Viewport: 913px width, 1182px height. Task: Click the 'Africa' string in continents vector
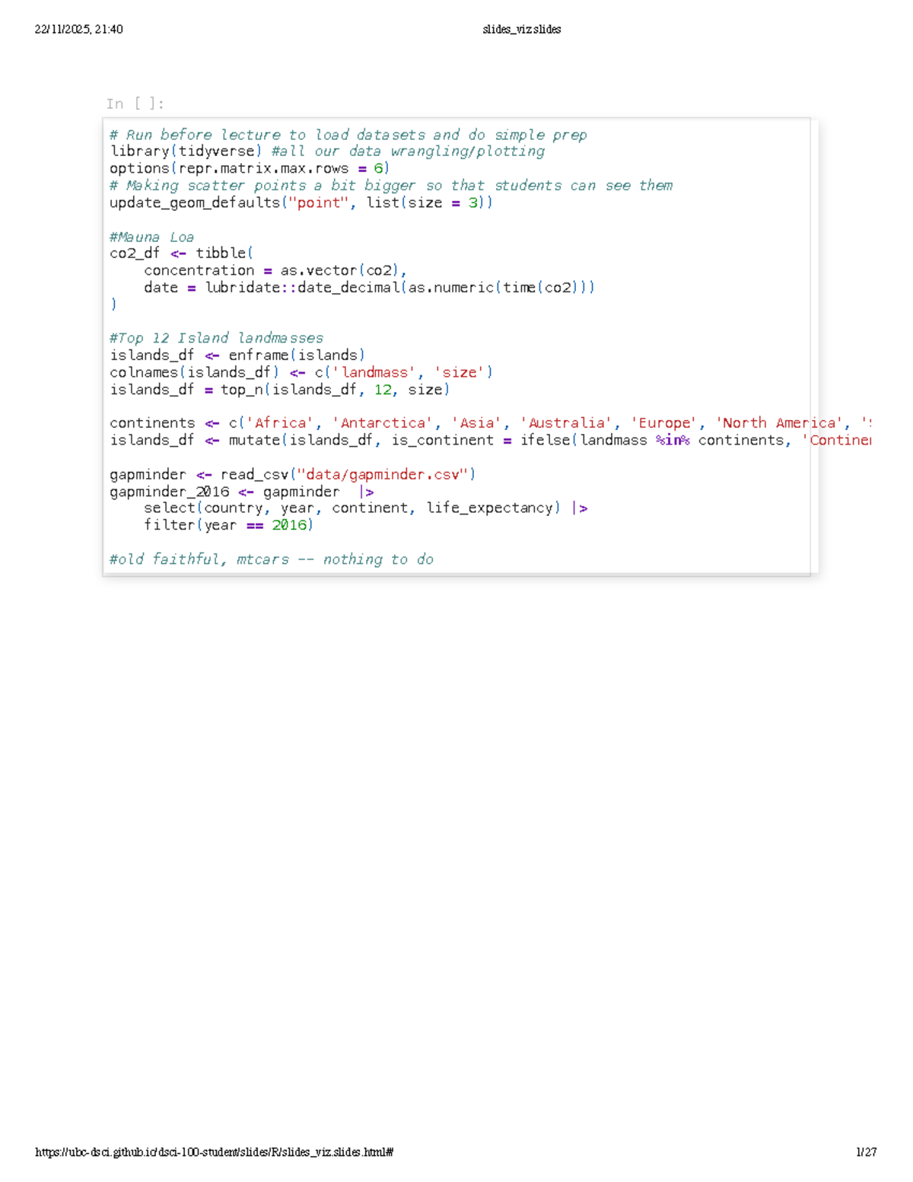(x=280, y=423)
